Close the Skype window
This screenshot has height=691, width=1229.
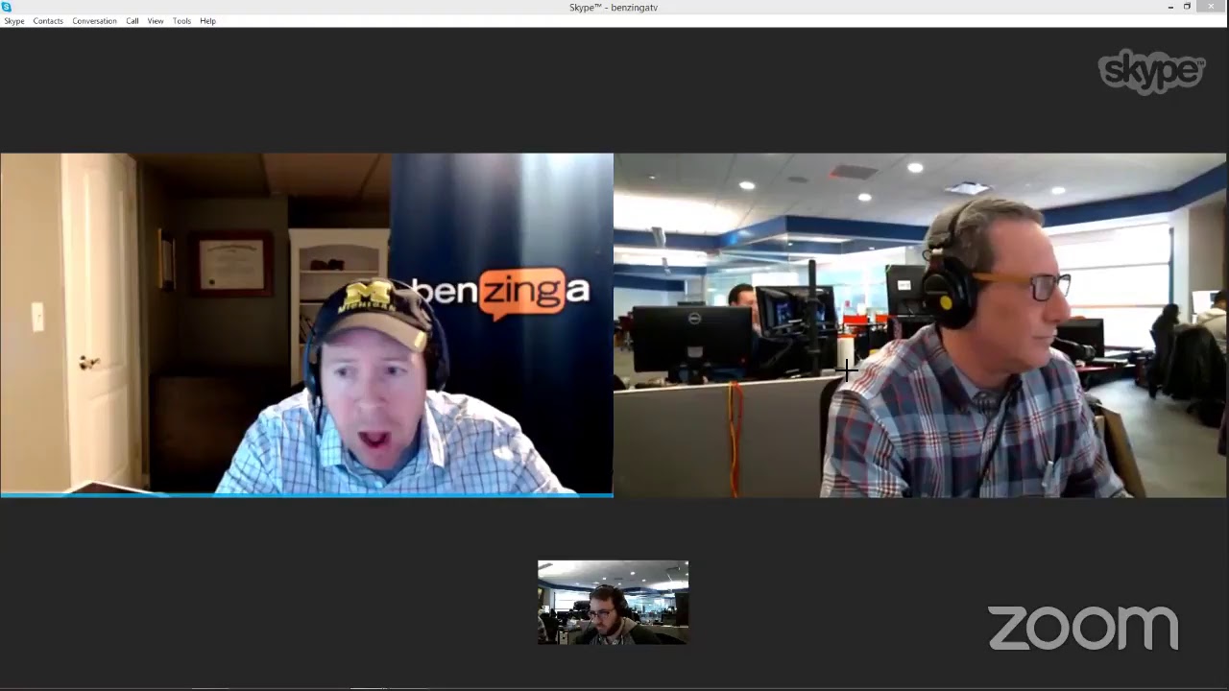1211,7
